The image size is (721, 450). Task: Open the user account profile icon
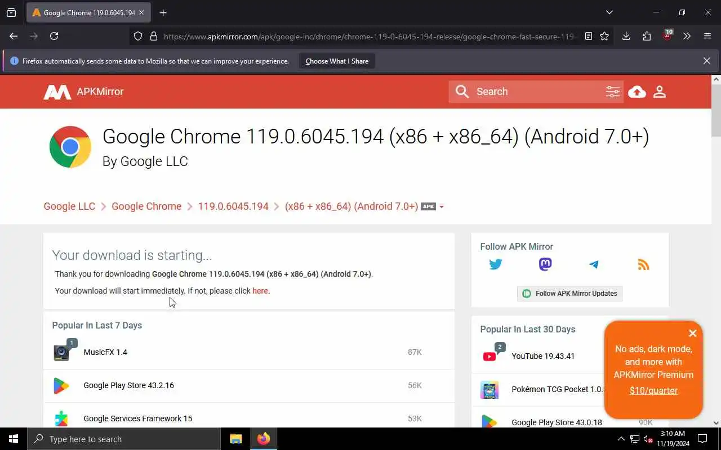click(x=660, y=92)
